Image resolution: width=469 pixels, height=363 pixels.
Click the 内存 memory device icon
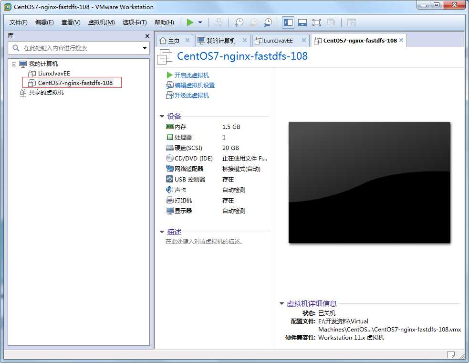pos(169,127)
